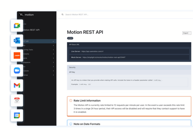This screenshot has height=139, width=193.
Task: Click the Microsoft Outlook icon
Action: (17, 40)
